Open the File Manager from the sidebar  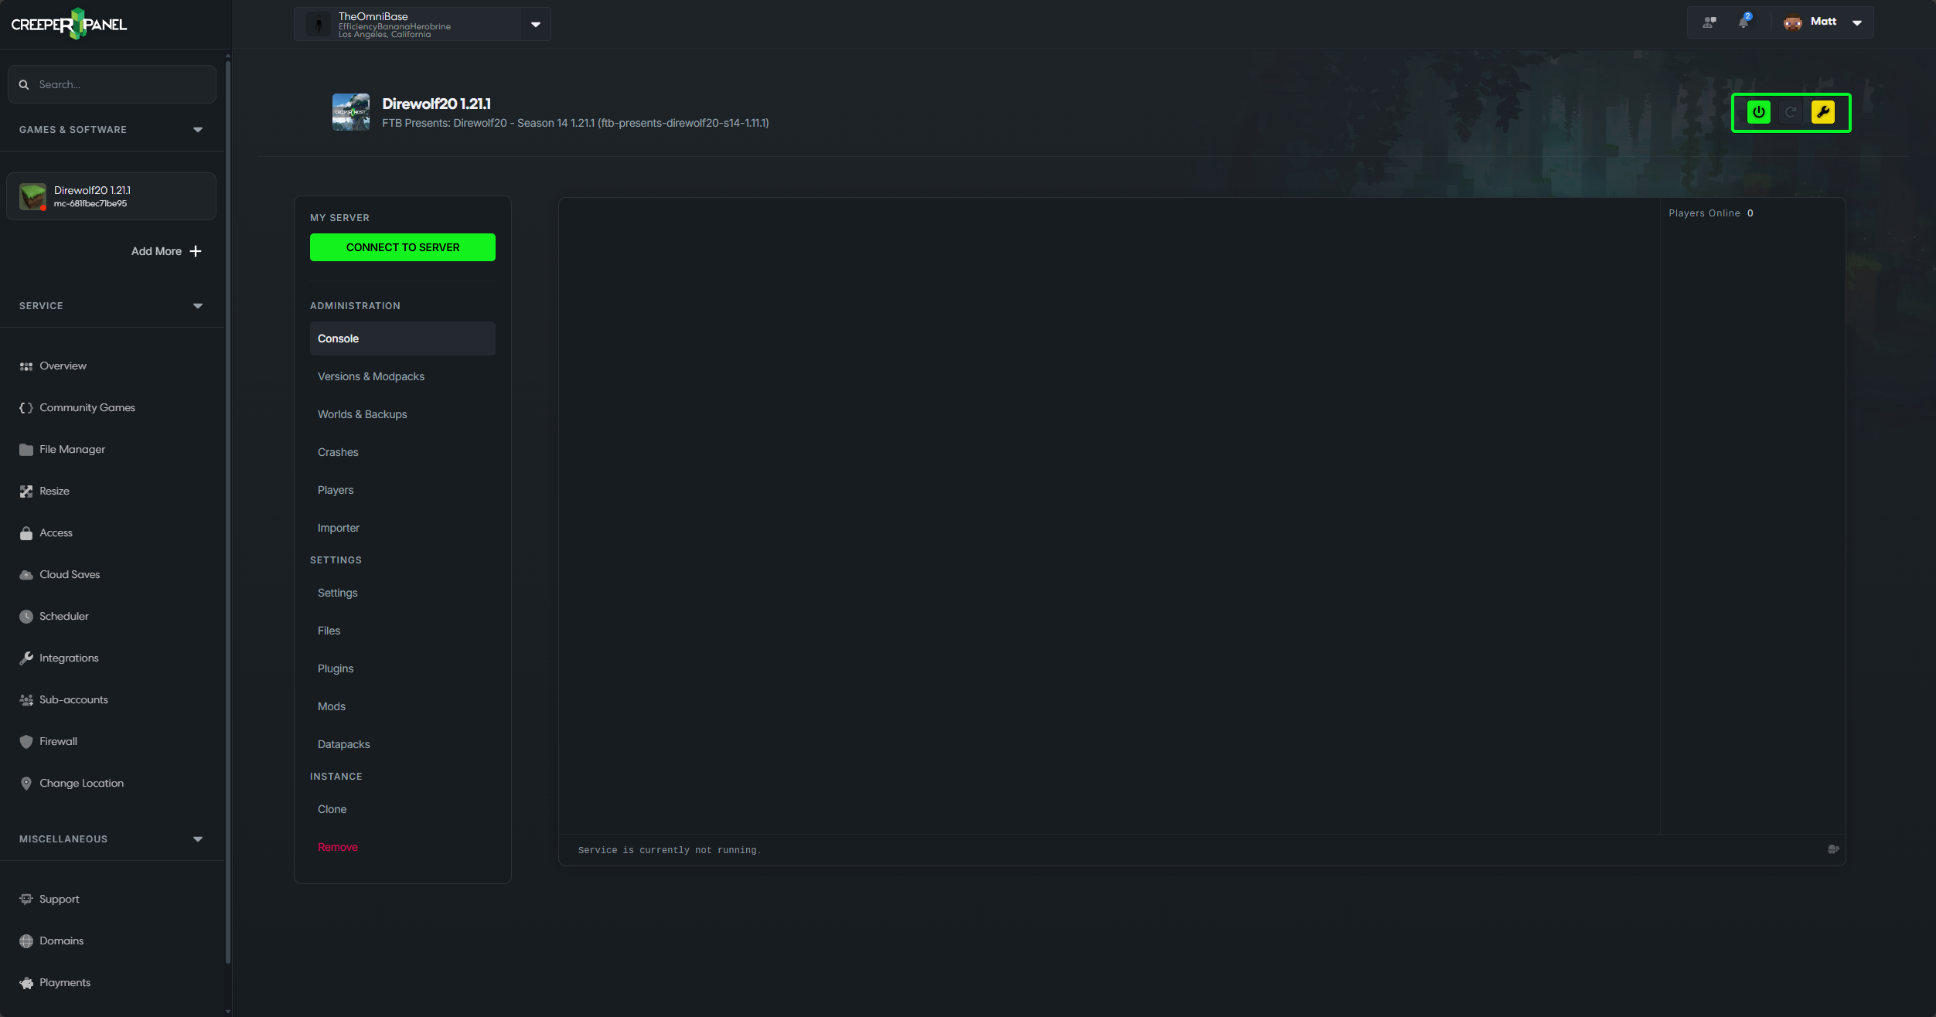72,449
